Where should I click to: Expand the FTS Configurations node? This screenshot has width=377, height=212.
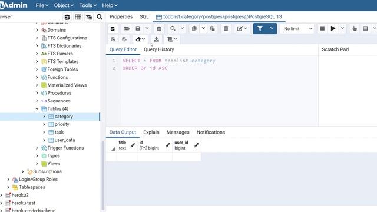click(x=37, y=38)
